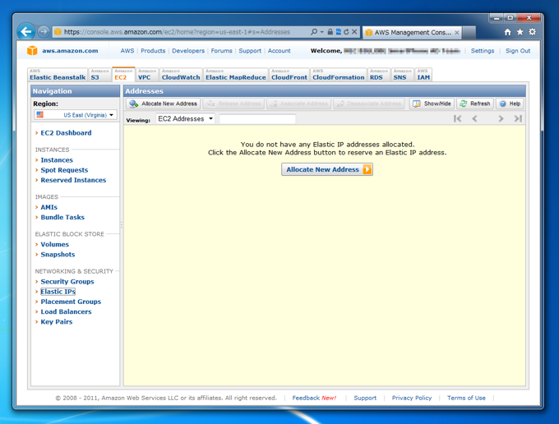Stop loading with address bar X icon
The width and height of the screenshot is (559, 424).
point(354,32)
